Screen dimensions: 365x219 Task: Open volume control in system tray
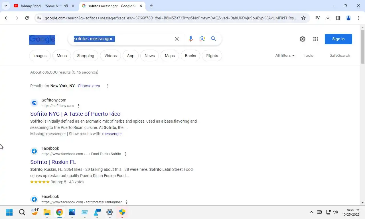coord(335,212)
